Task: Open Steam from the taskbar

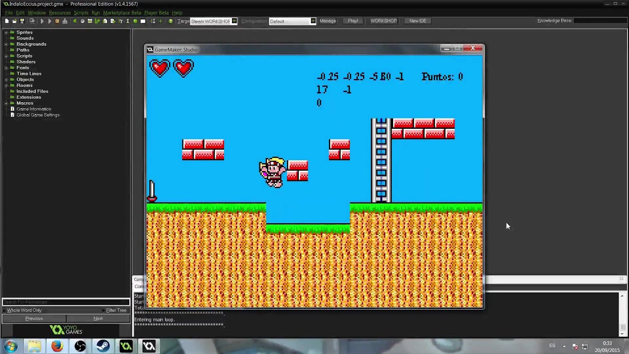Action: tap(103, 346)
